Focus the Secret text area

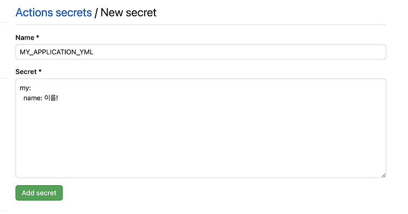coord(201,128)
